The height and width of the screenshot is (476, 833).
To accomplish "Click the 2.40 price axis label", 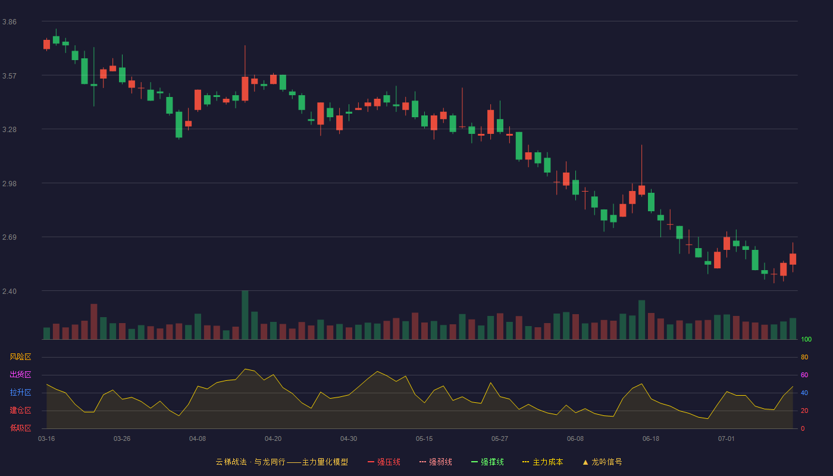I will tap(10, 292).
